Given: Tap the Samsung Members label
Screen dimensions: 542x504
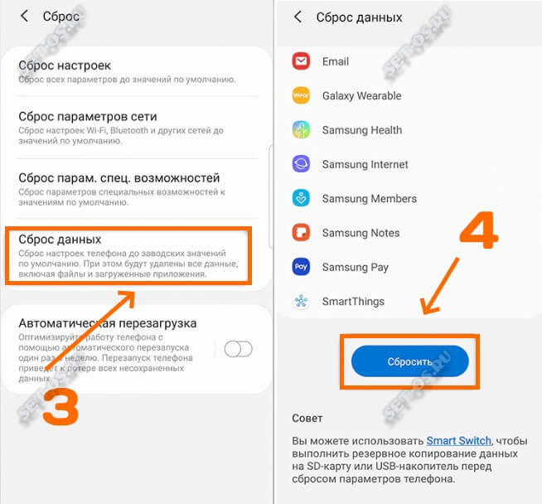Looking at the screenshot, I should (x=370, y=198).
